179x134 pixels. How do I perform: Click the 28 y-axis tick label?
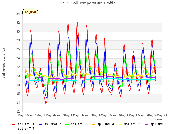point(18,40)
